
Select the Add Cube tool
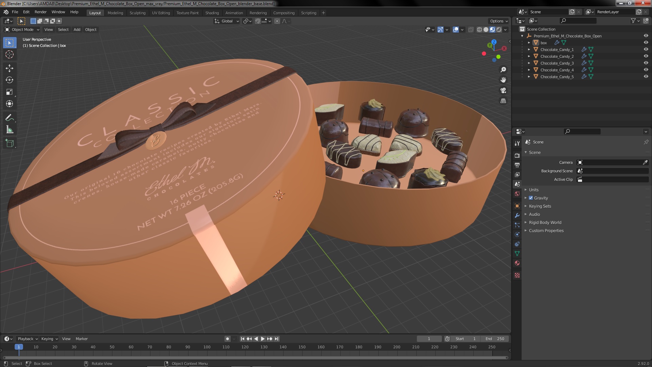(10, 143)
